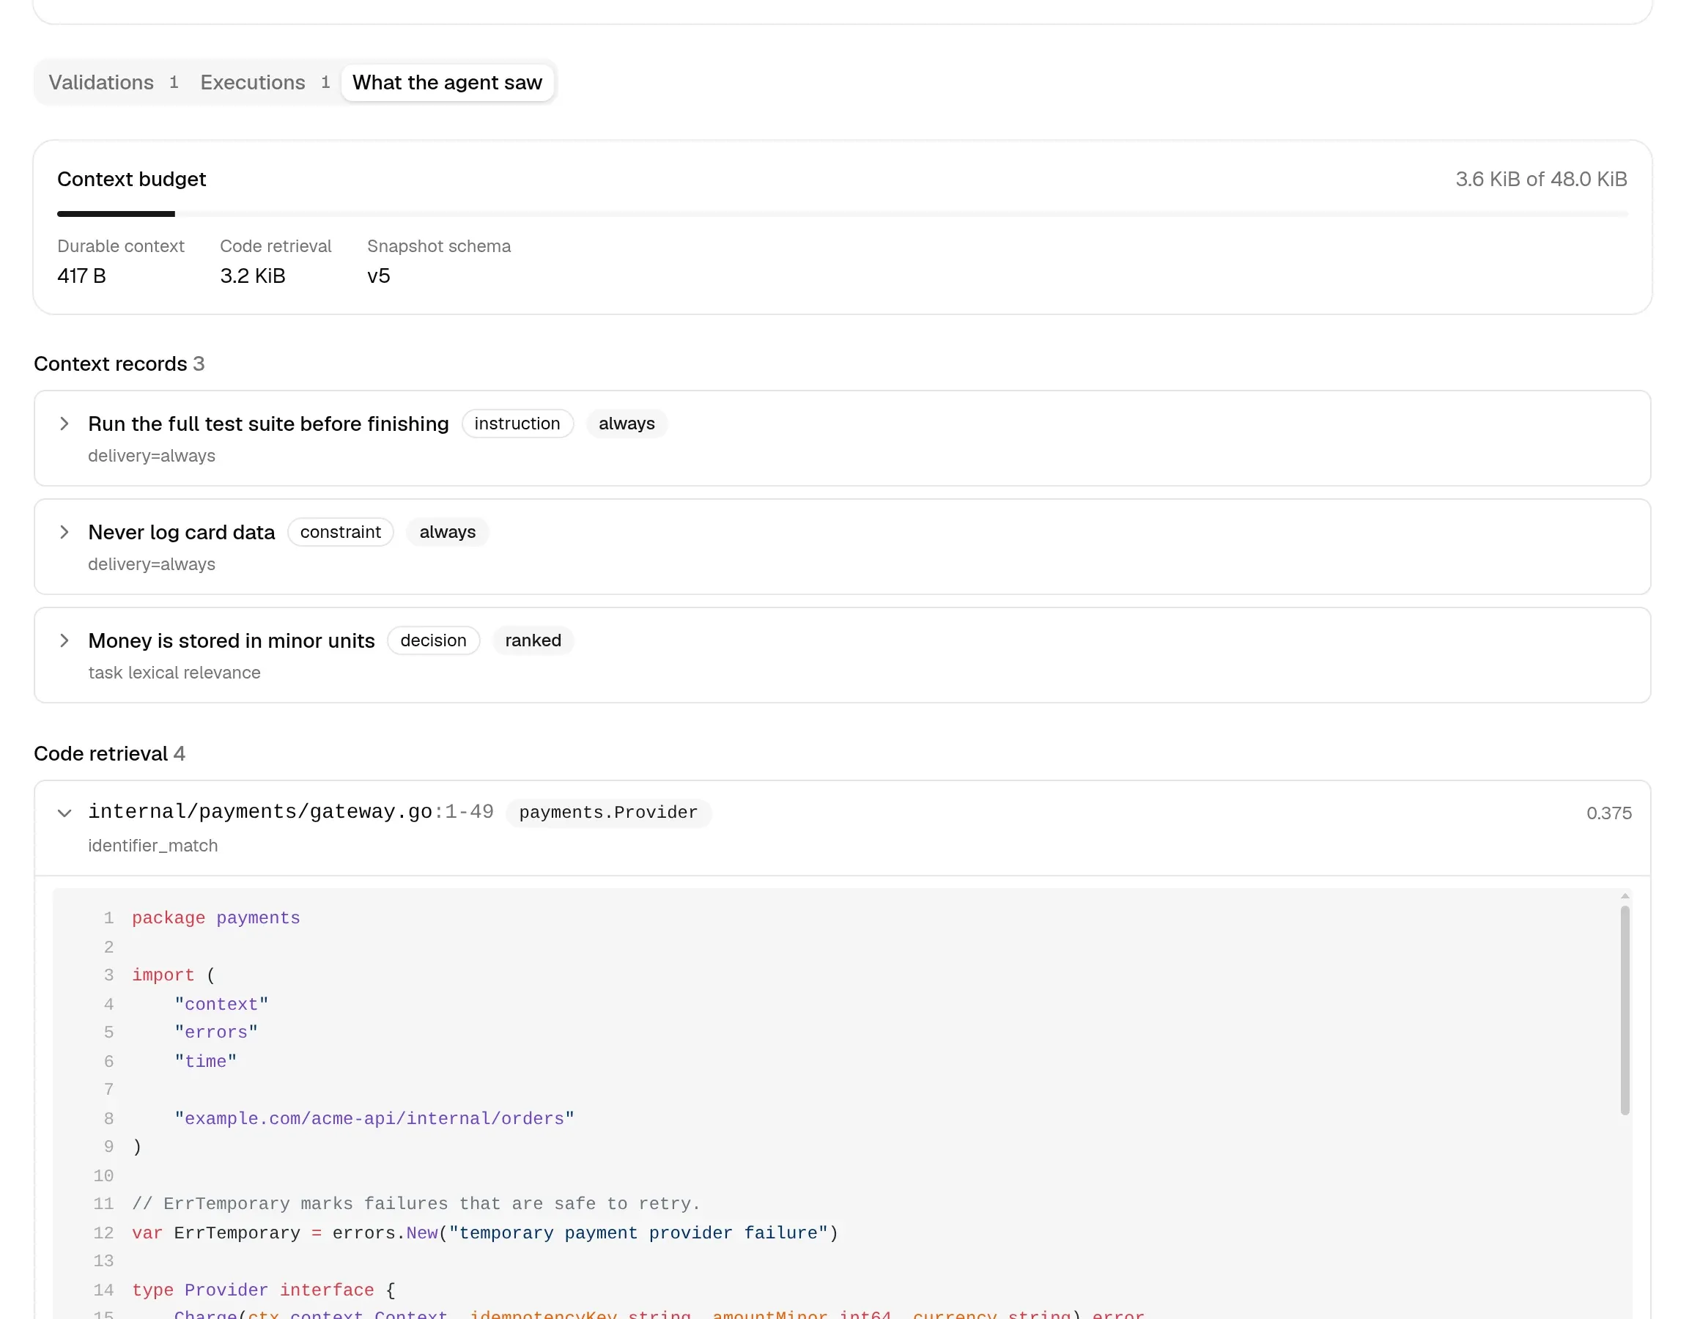Click the code scrollbar up arrow

coord(1625,895)
